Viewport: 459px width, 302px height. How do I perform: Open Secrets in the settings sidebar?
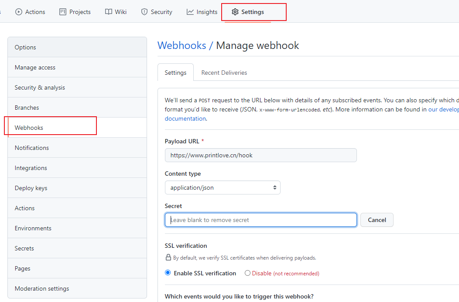24,248
